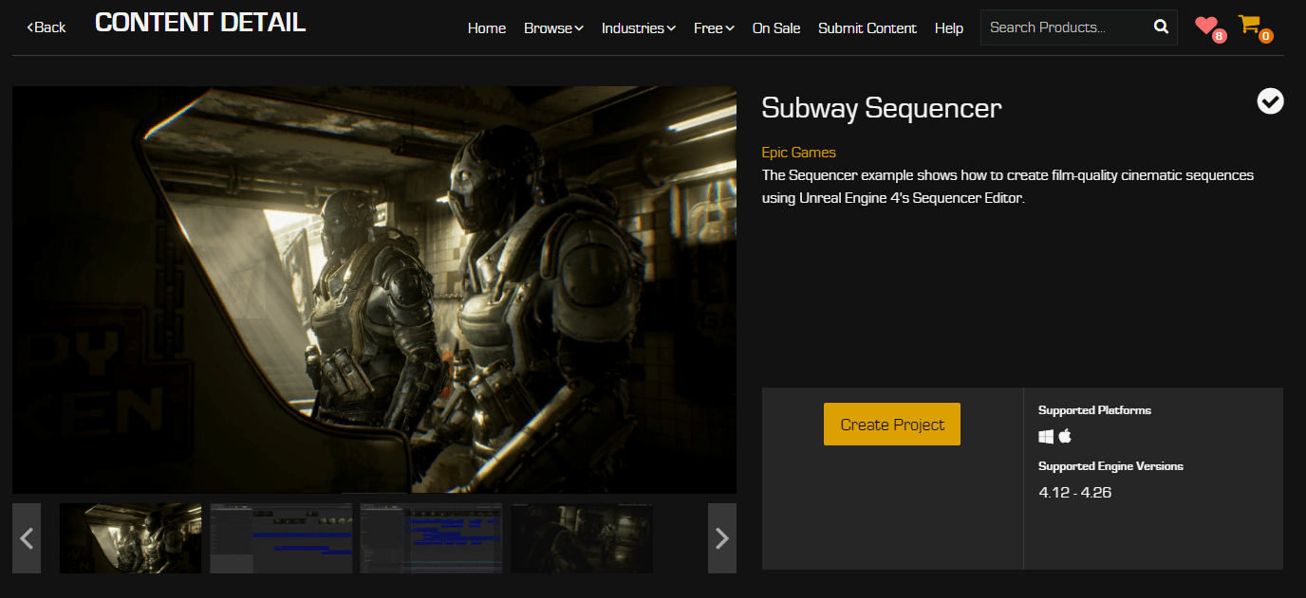Click the Windows platform icon
Image resolution: width=1306 pixels, height=598 pixels.
coord(1046,437)
